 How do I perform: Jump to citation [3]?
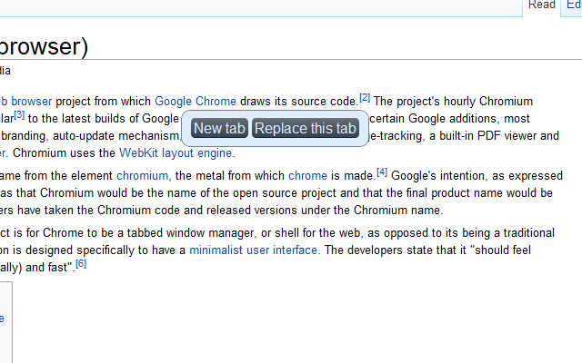pos(19,115)
